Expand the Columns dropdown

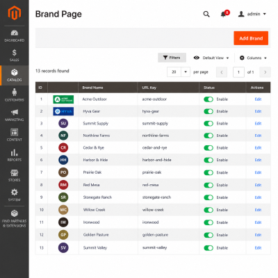pyautogui.click(x=253, y=58)
